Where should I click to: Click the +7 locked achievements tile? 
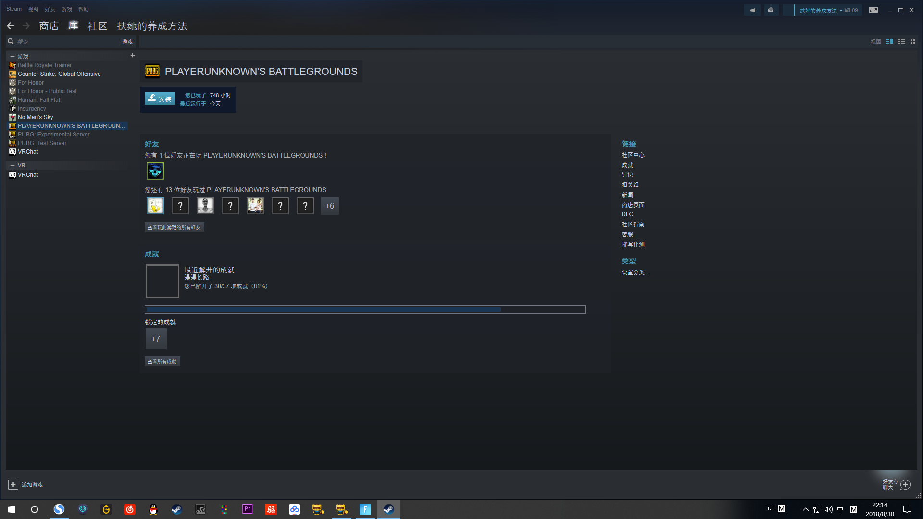[156, 339]
